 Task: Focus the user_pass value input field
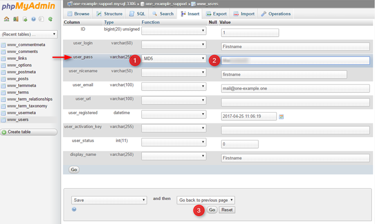(295, 60)
